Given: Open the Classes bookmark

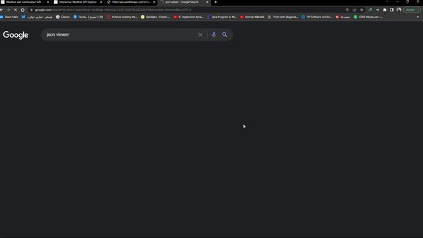Looking at the screenshot, I should [x=63, y=17].
